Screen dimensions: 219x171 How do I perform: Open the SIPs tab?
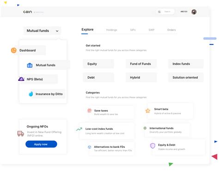(x=133, y=30)
